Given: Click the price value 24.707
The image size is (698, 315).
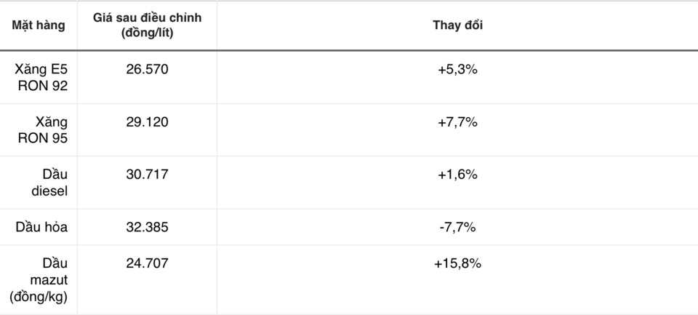Looking at the screenshot, I should click(147, 263).
